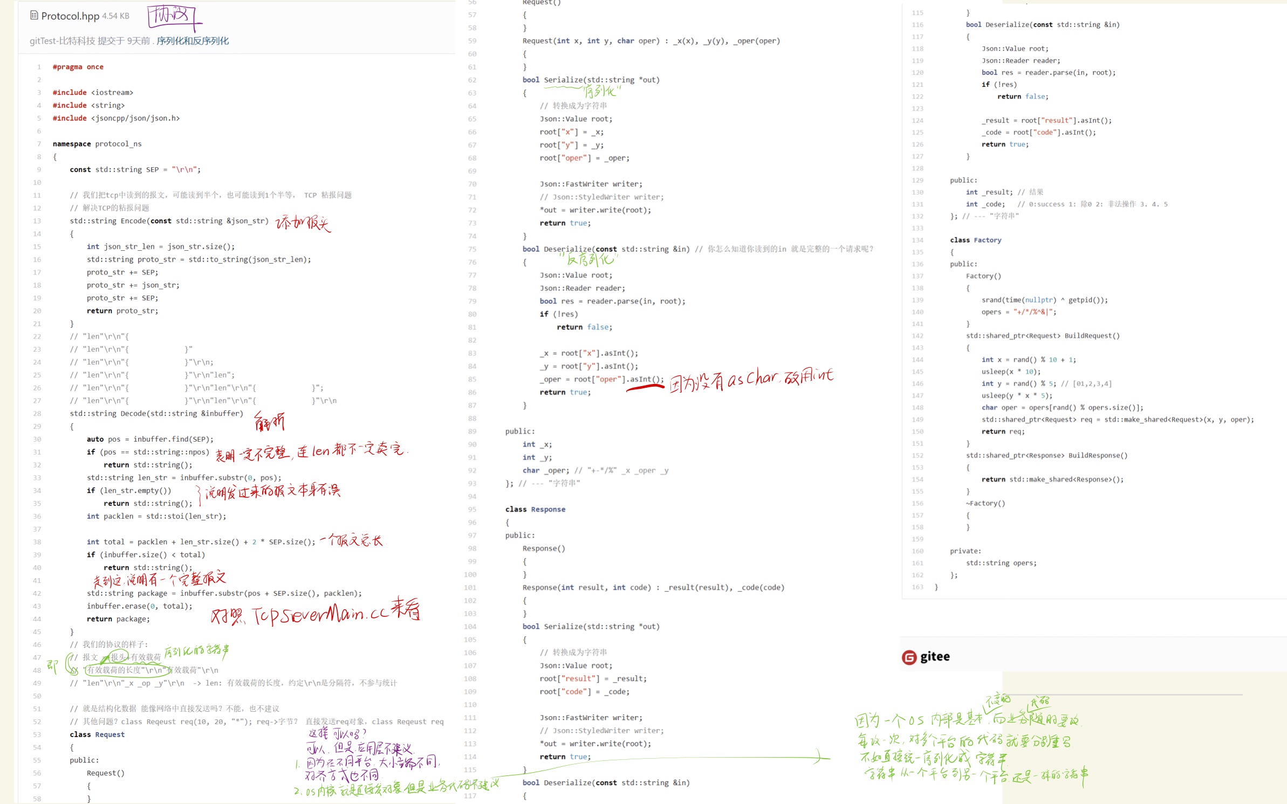
Task: Click line number 75 at Request Deserialize
Action: pos(472,249)
